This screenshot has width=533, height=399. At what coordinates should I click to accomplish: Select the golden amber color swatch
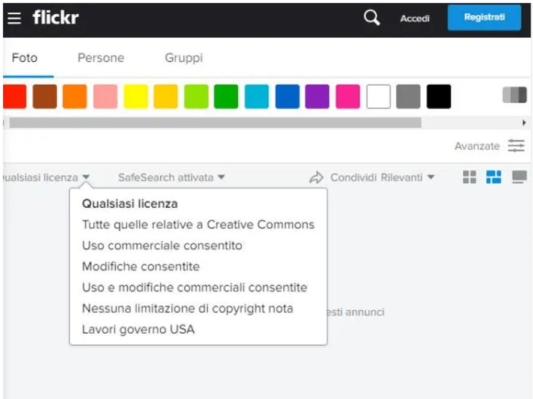click(x=166, y=97)
